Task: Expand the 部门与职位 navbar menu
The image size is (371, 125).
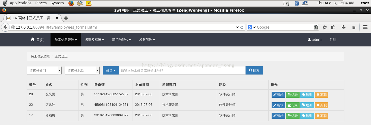Action: click(x=122, y=40)
